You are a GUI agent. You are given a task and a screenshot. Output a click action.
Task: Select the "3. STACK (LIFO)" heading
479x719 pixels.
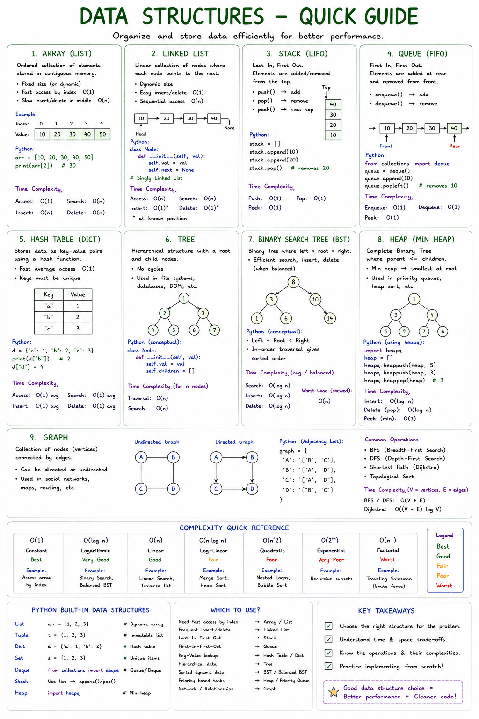(297, 54)
